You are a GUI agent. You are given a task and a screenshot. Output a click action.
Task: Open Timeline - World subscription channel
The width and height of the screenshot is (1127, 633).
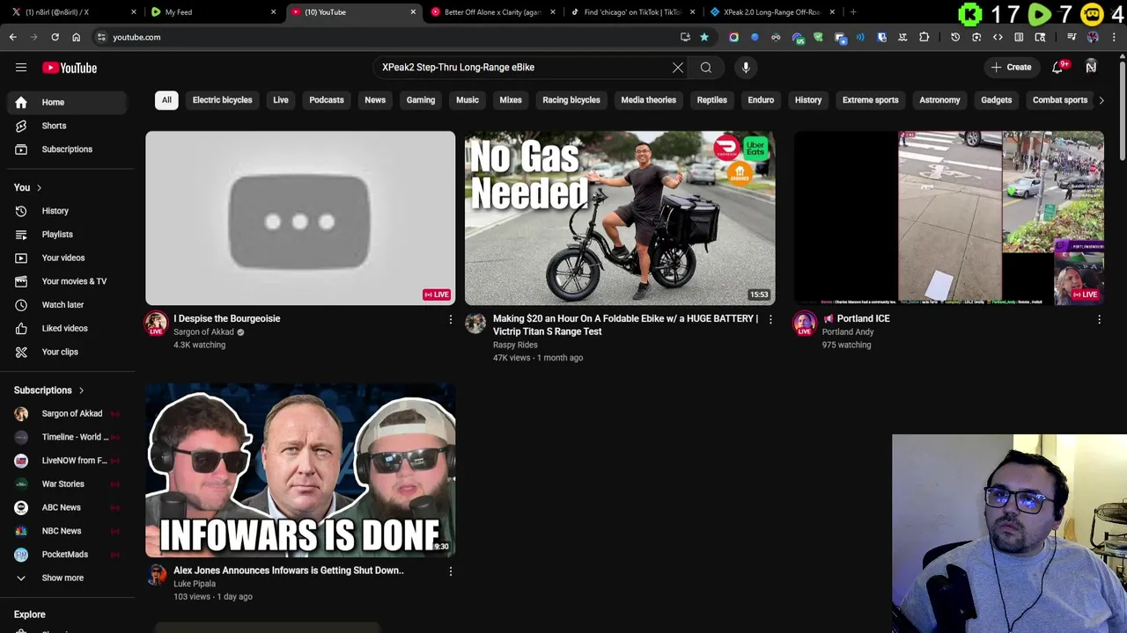coord(69,437)
